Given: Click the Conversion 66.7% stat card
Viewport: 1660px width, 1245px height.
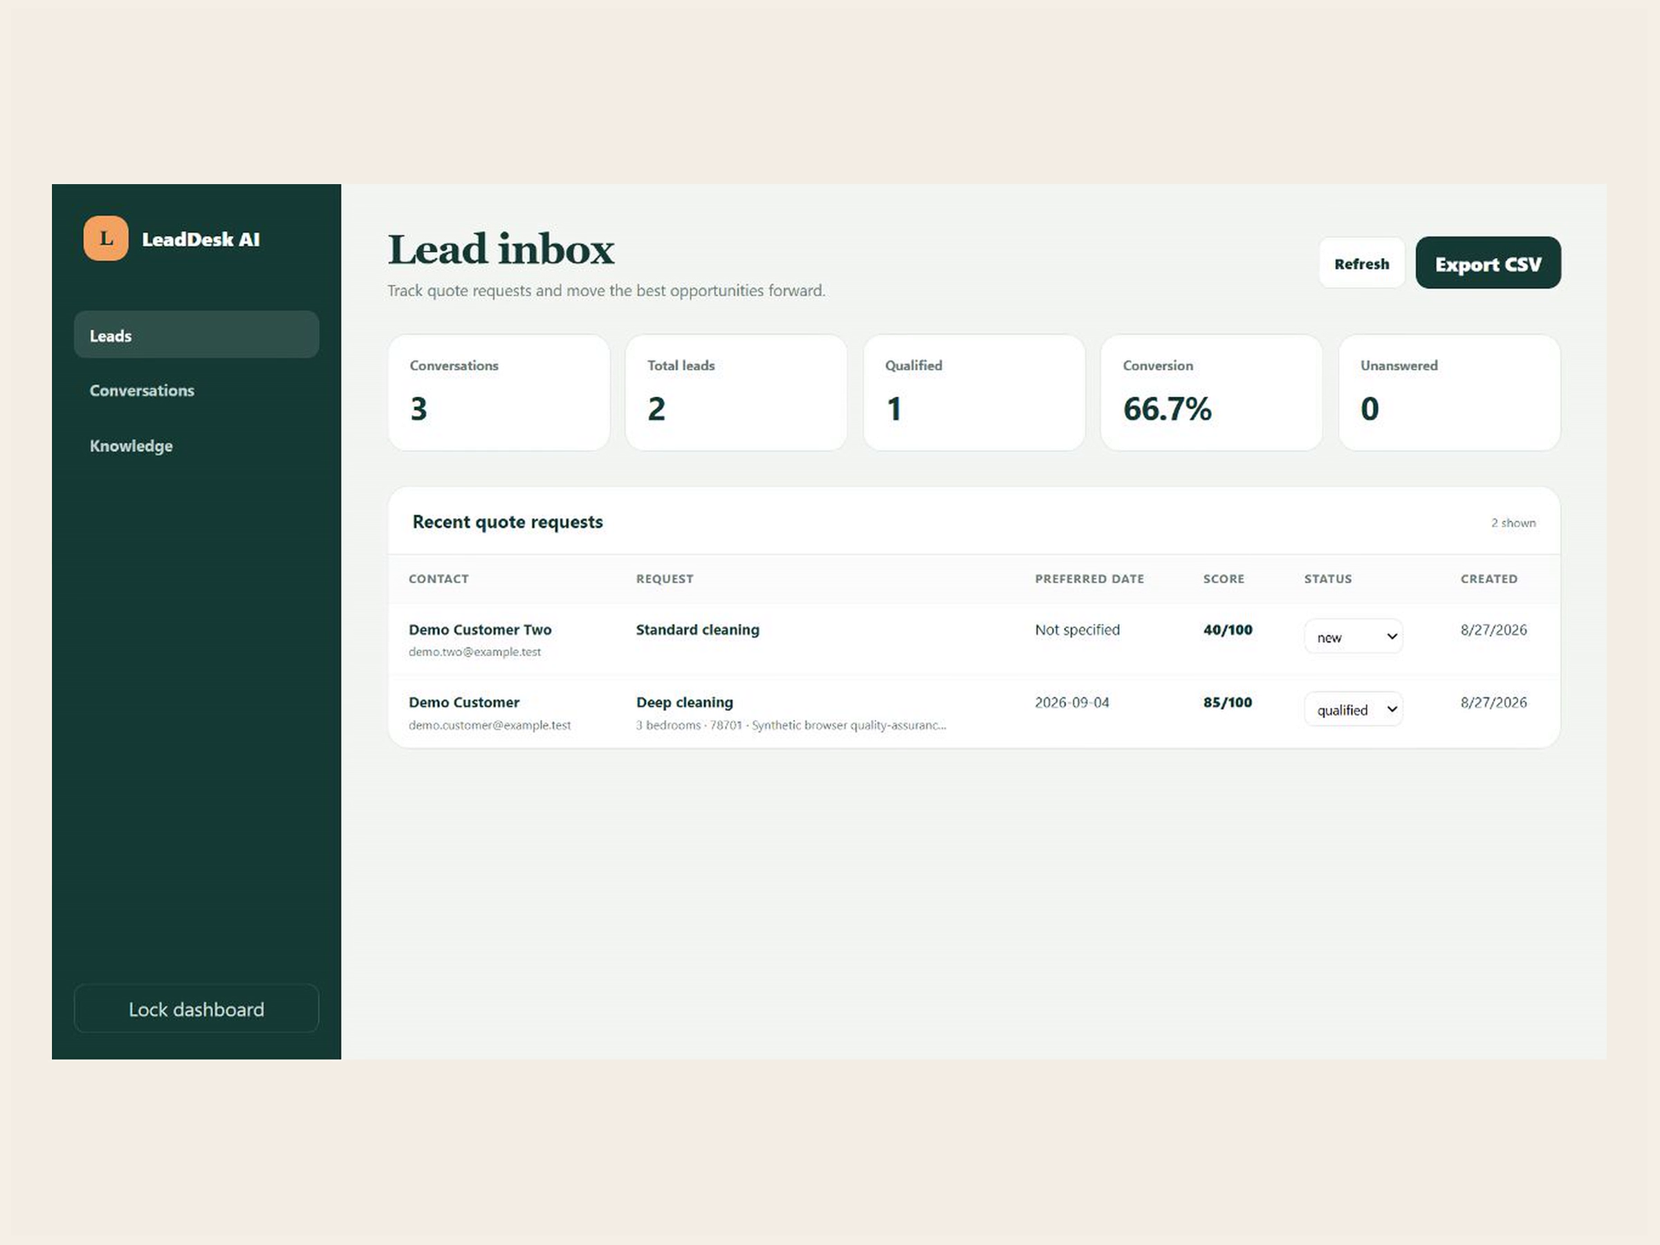Looking at the screenshot, I should 1211,392.
